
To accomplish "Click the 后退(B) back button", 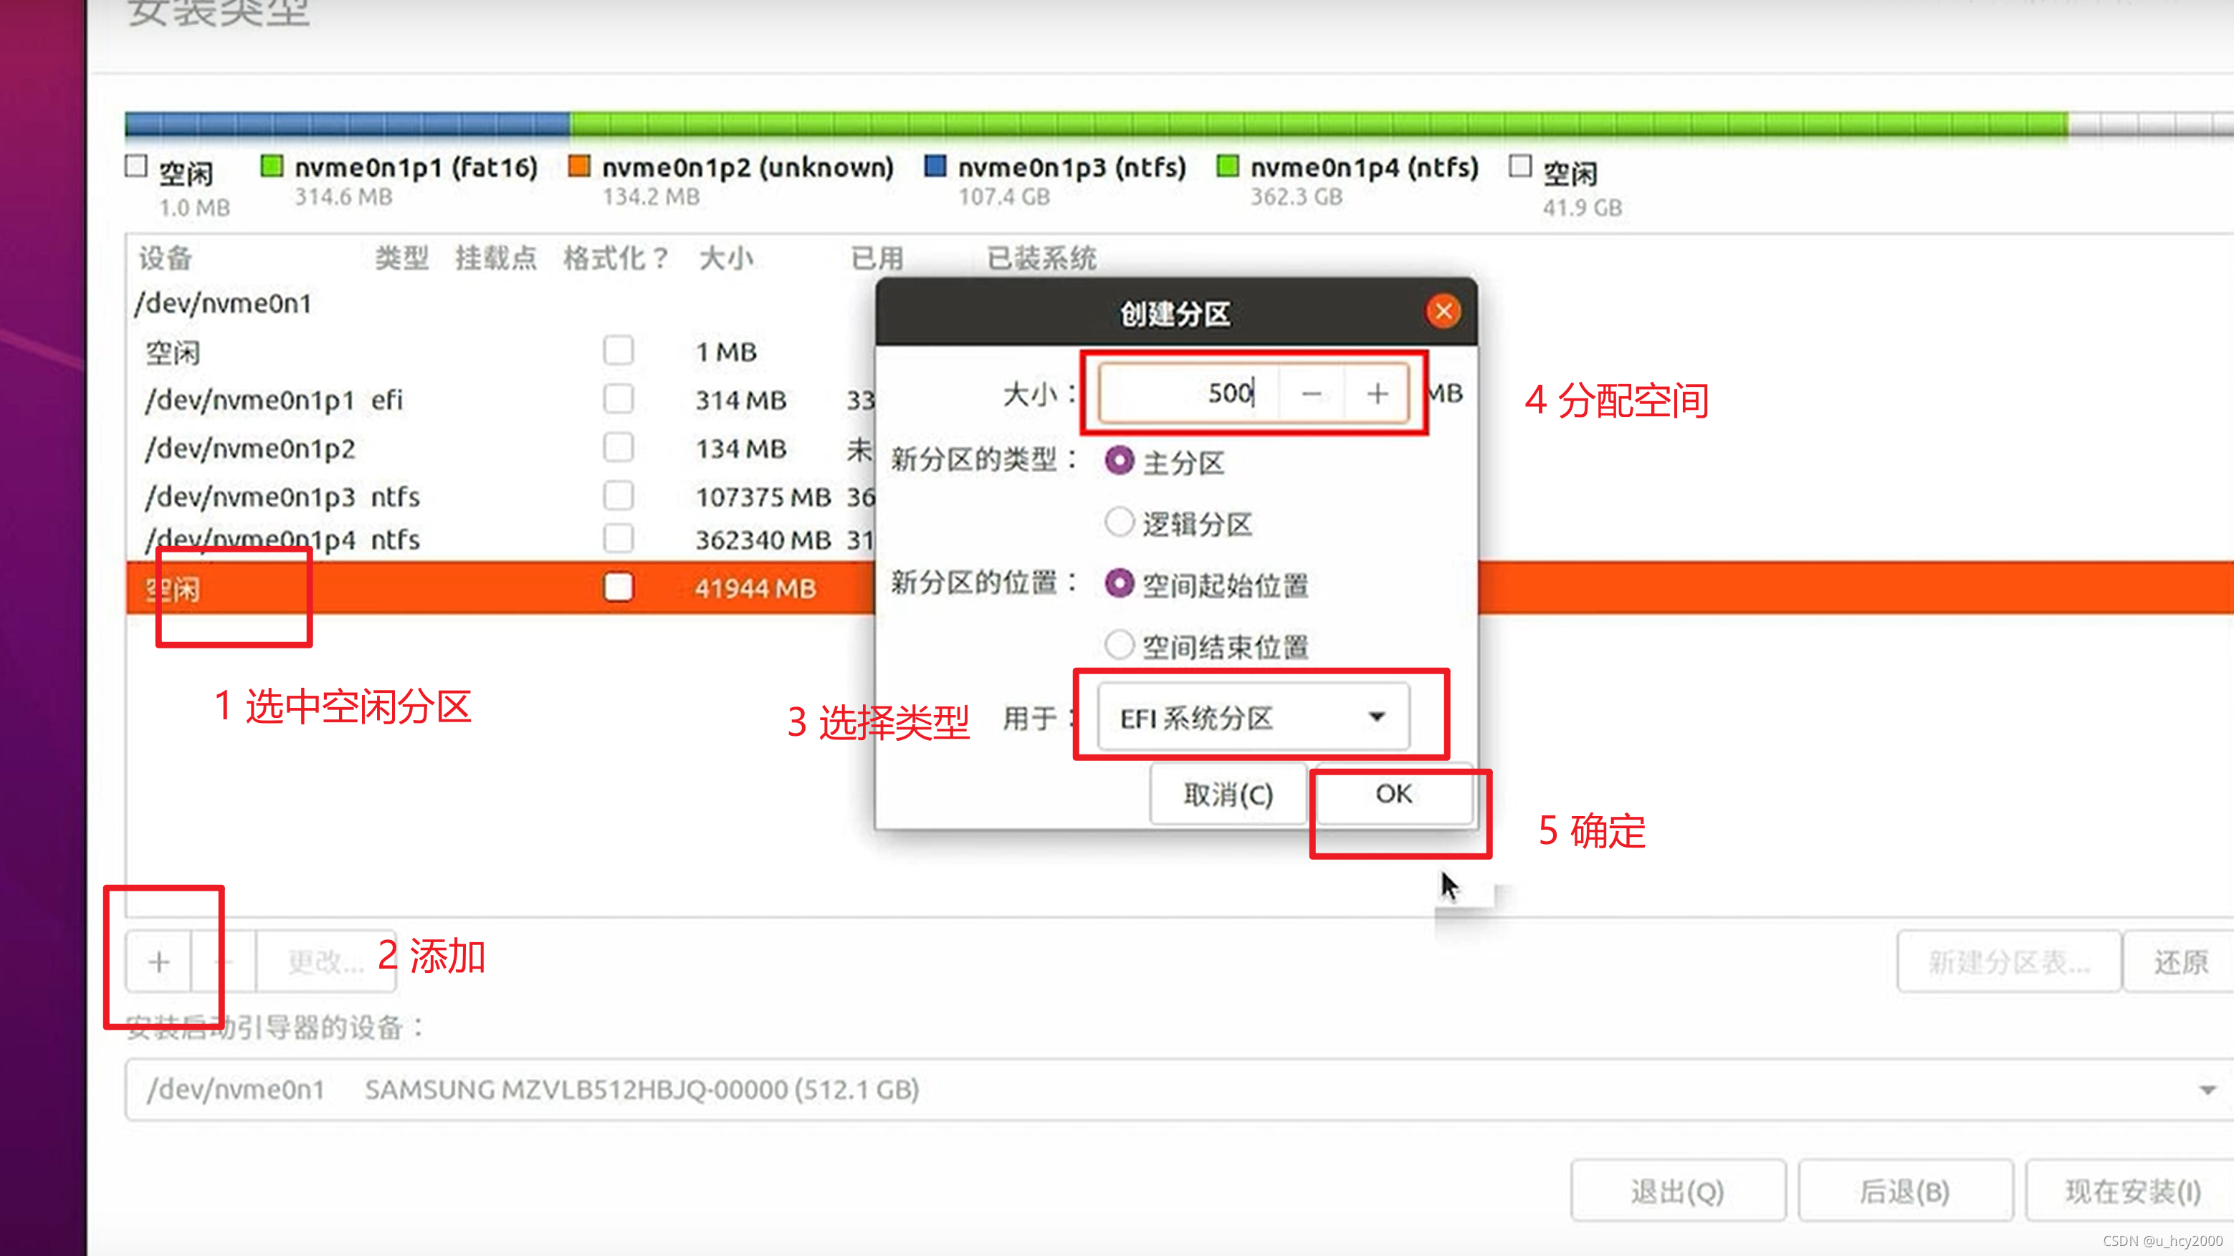I will [x=1904, y=1191].
